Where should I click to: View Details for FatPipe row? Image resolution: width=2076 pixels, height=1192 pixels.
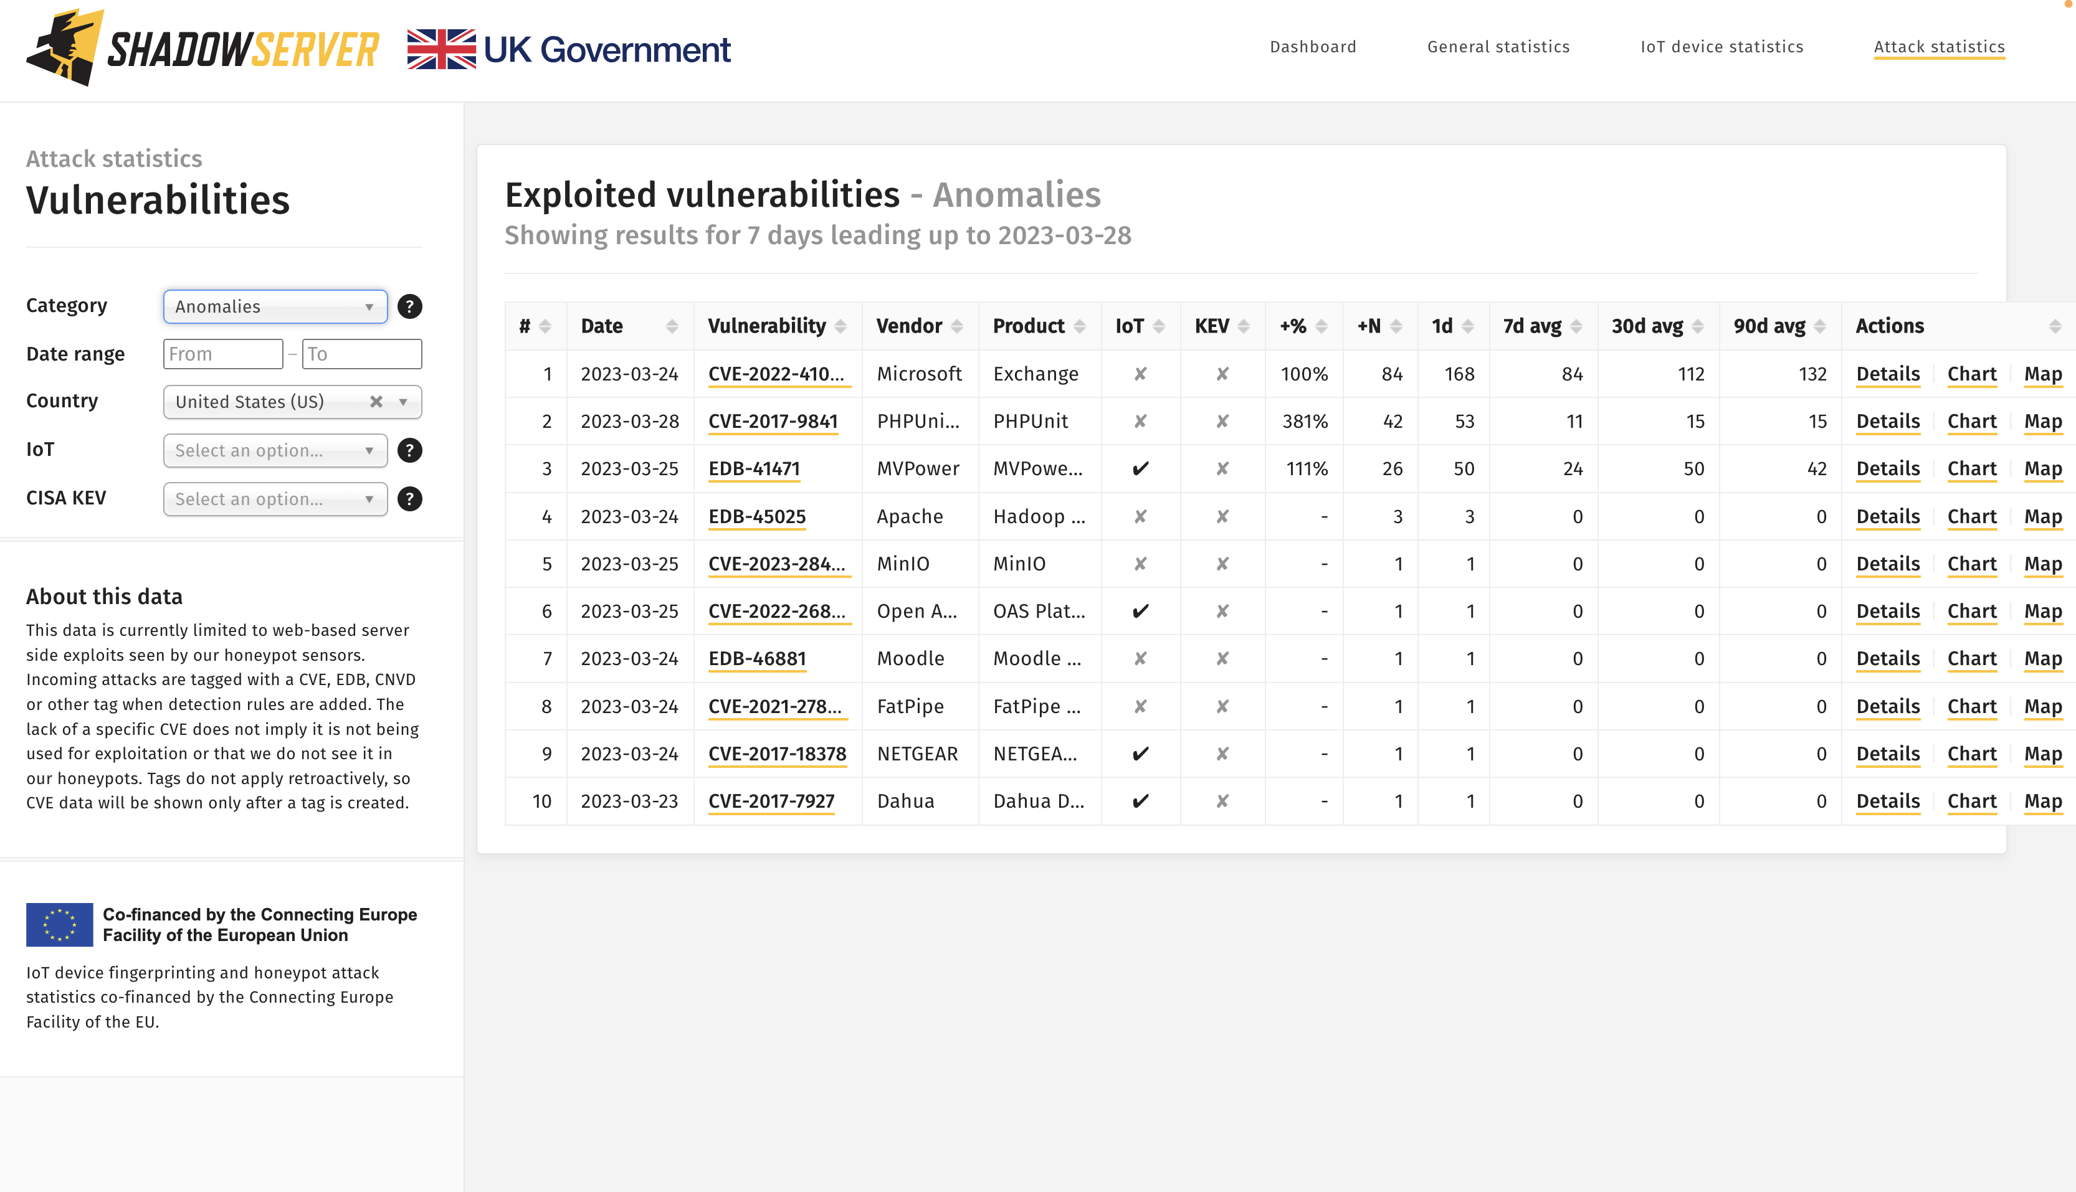pos(1888,706)
